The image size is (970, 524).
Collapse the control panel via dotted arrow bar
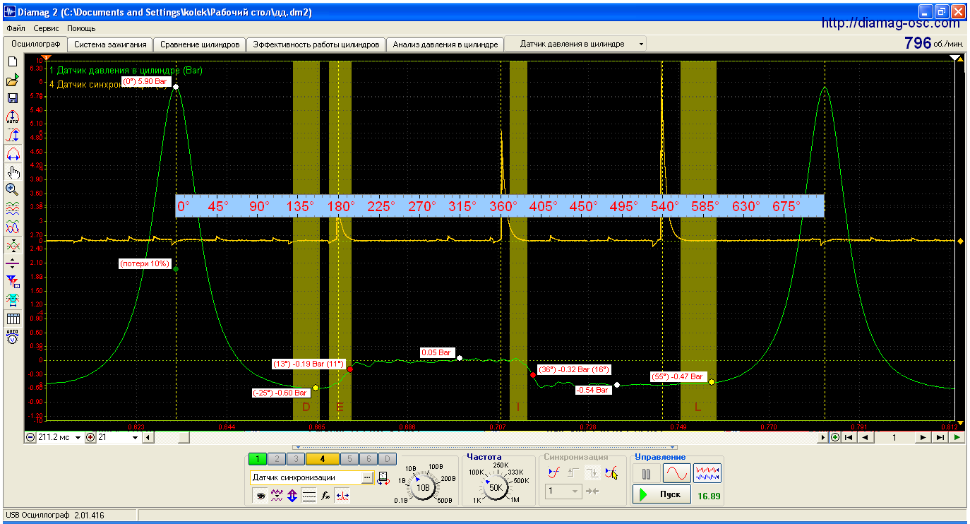click(x=486, y=447)
